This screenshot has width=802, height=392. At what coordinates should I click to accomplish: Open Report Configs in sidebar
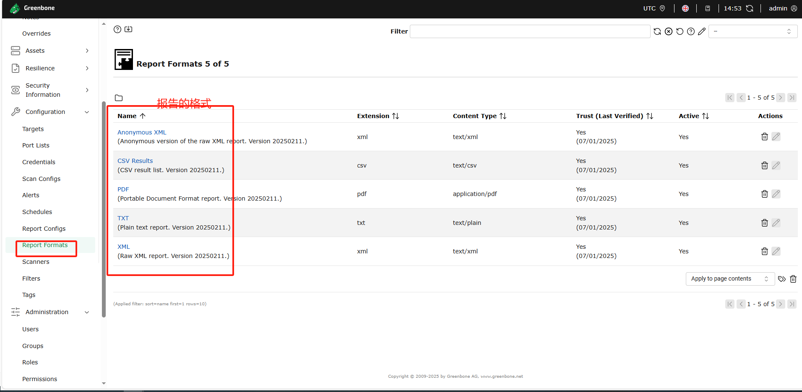point(44,229)
